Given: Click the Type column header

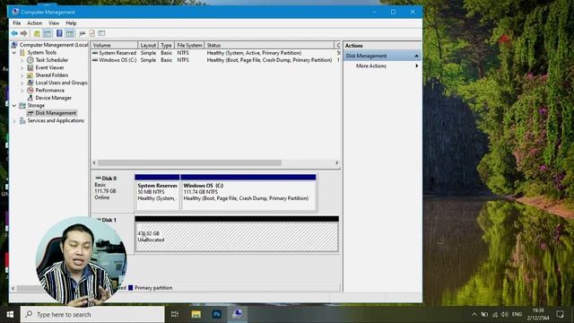Looking at the screenshot, I should coord(166,46).
